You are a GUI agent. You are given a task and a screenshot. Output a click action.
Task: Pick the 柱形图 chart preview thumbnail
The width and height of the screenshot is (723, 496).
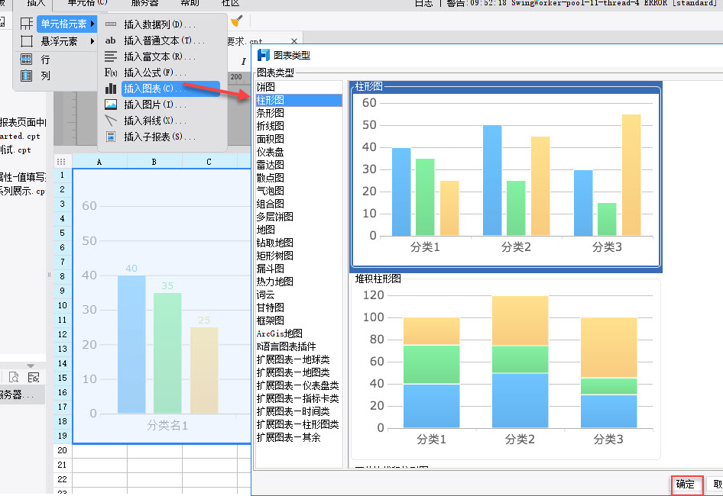pos(506,176)
